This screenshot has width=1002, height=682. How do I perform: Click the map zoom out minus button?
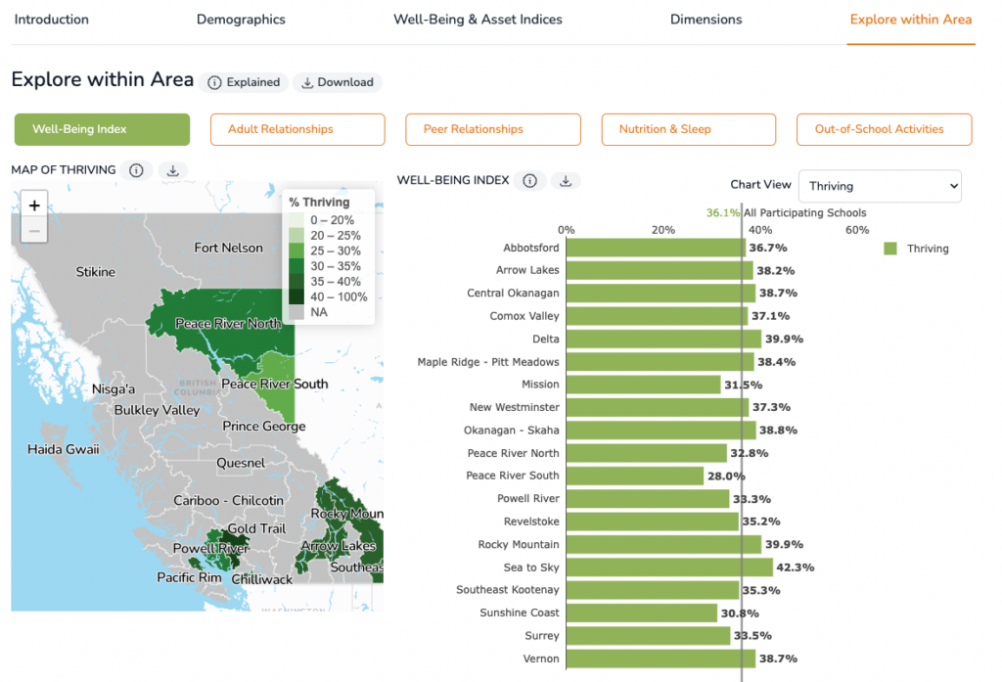[x=34, y=231]
